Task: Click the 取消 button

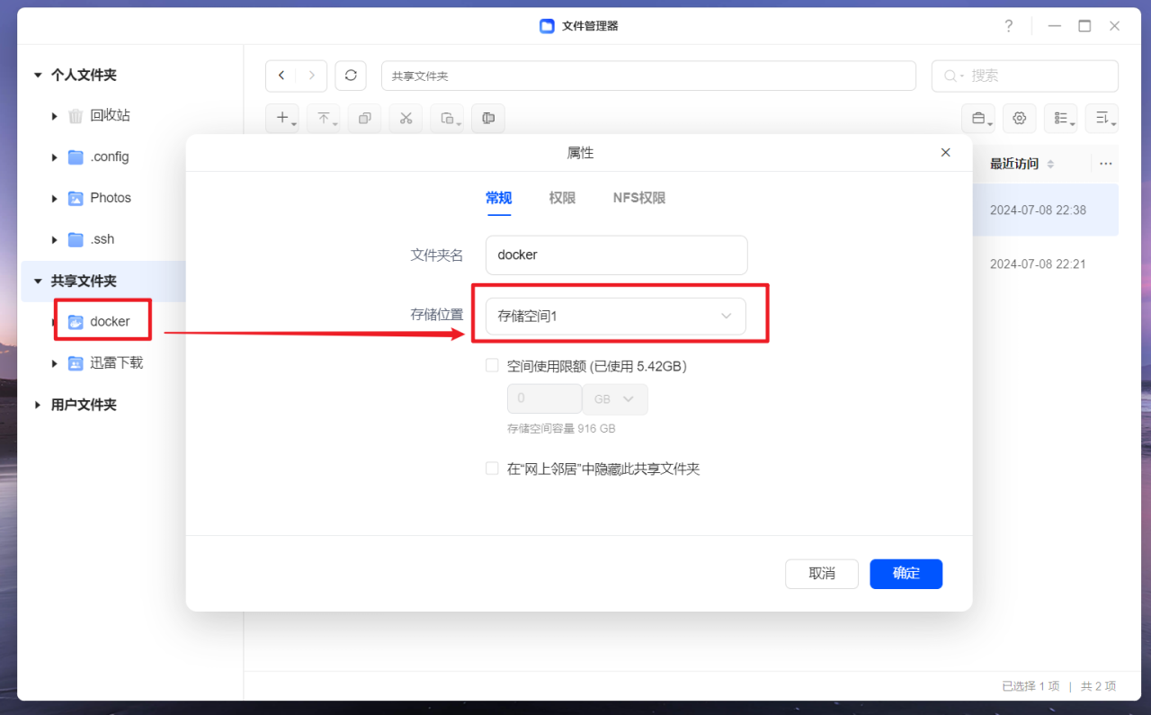Action: point(821,574)
